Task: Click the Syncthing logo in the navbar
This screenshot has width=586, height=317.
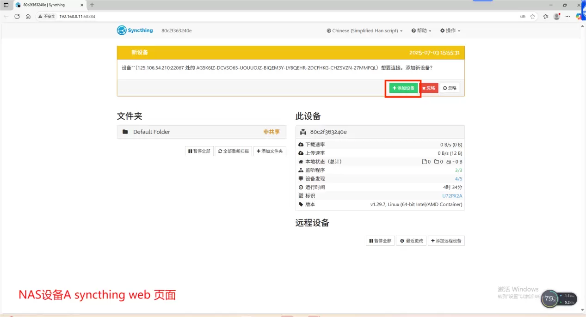Action: click(135, 30)
